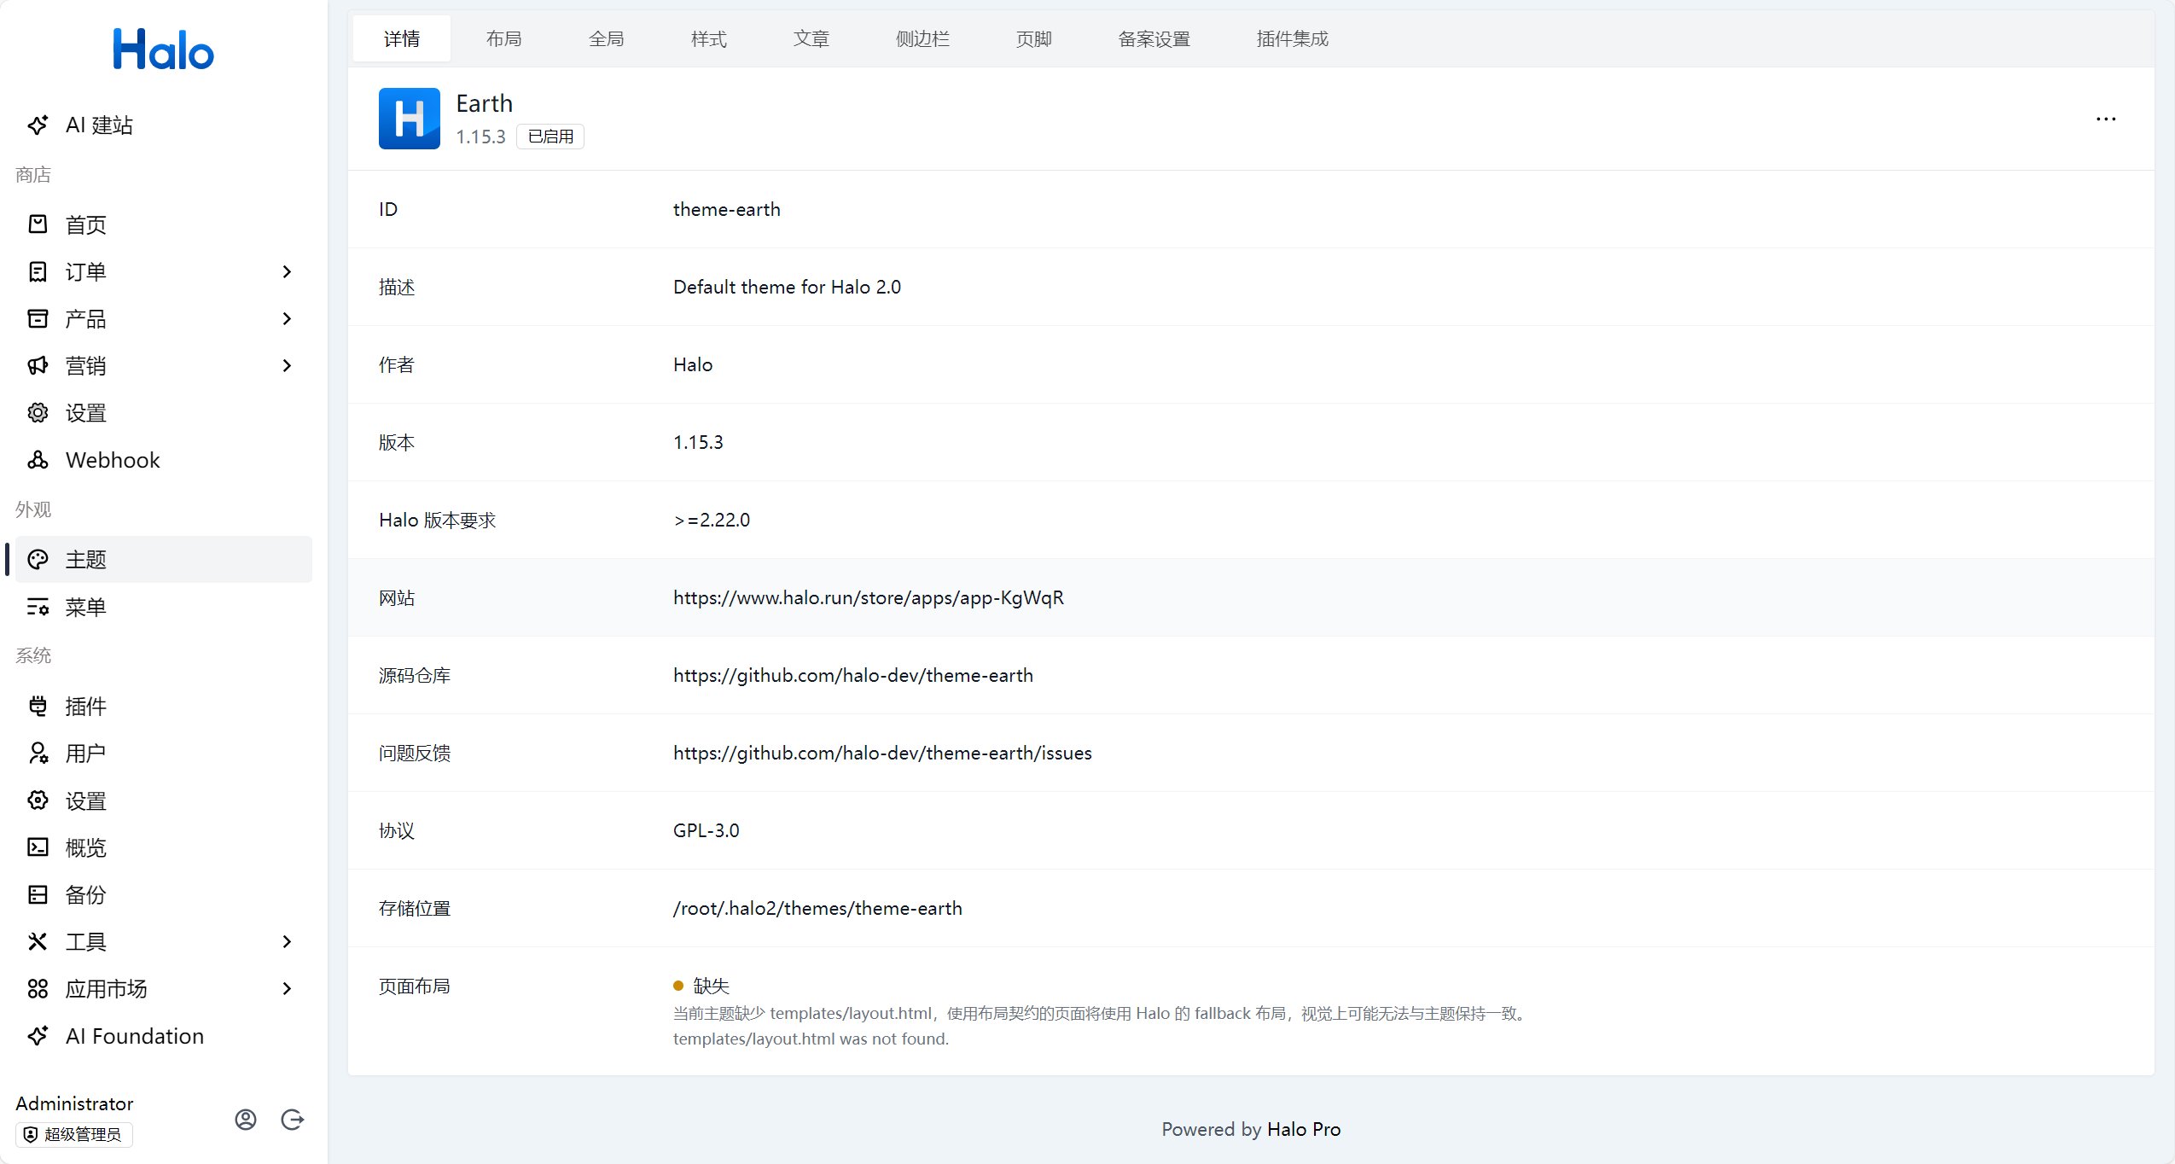Viewport: 2175px width, 1164px height.
Task: Click the 产品 products box icon
Action: [x=38, y=318]
